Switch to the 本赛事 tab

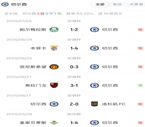(x=136, y=4)
